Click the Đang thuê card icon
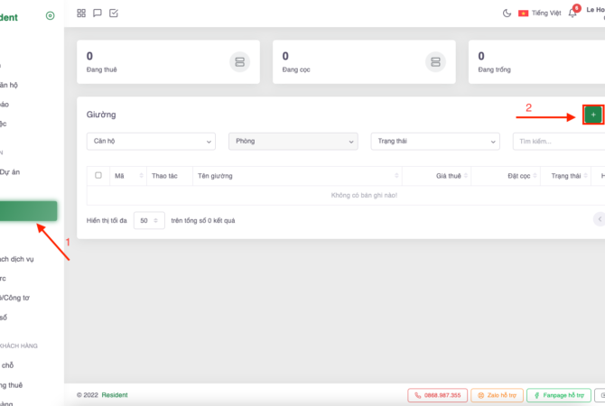The height and width of the screenshot is (406, 605). (239, 61)
